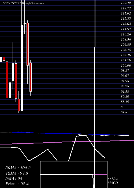Click the 84.8 price axis label
Image resolution: width=134 pixels, height=188 pixels.
[x=124, y=112]
